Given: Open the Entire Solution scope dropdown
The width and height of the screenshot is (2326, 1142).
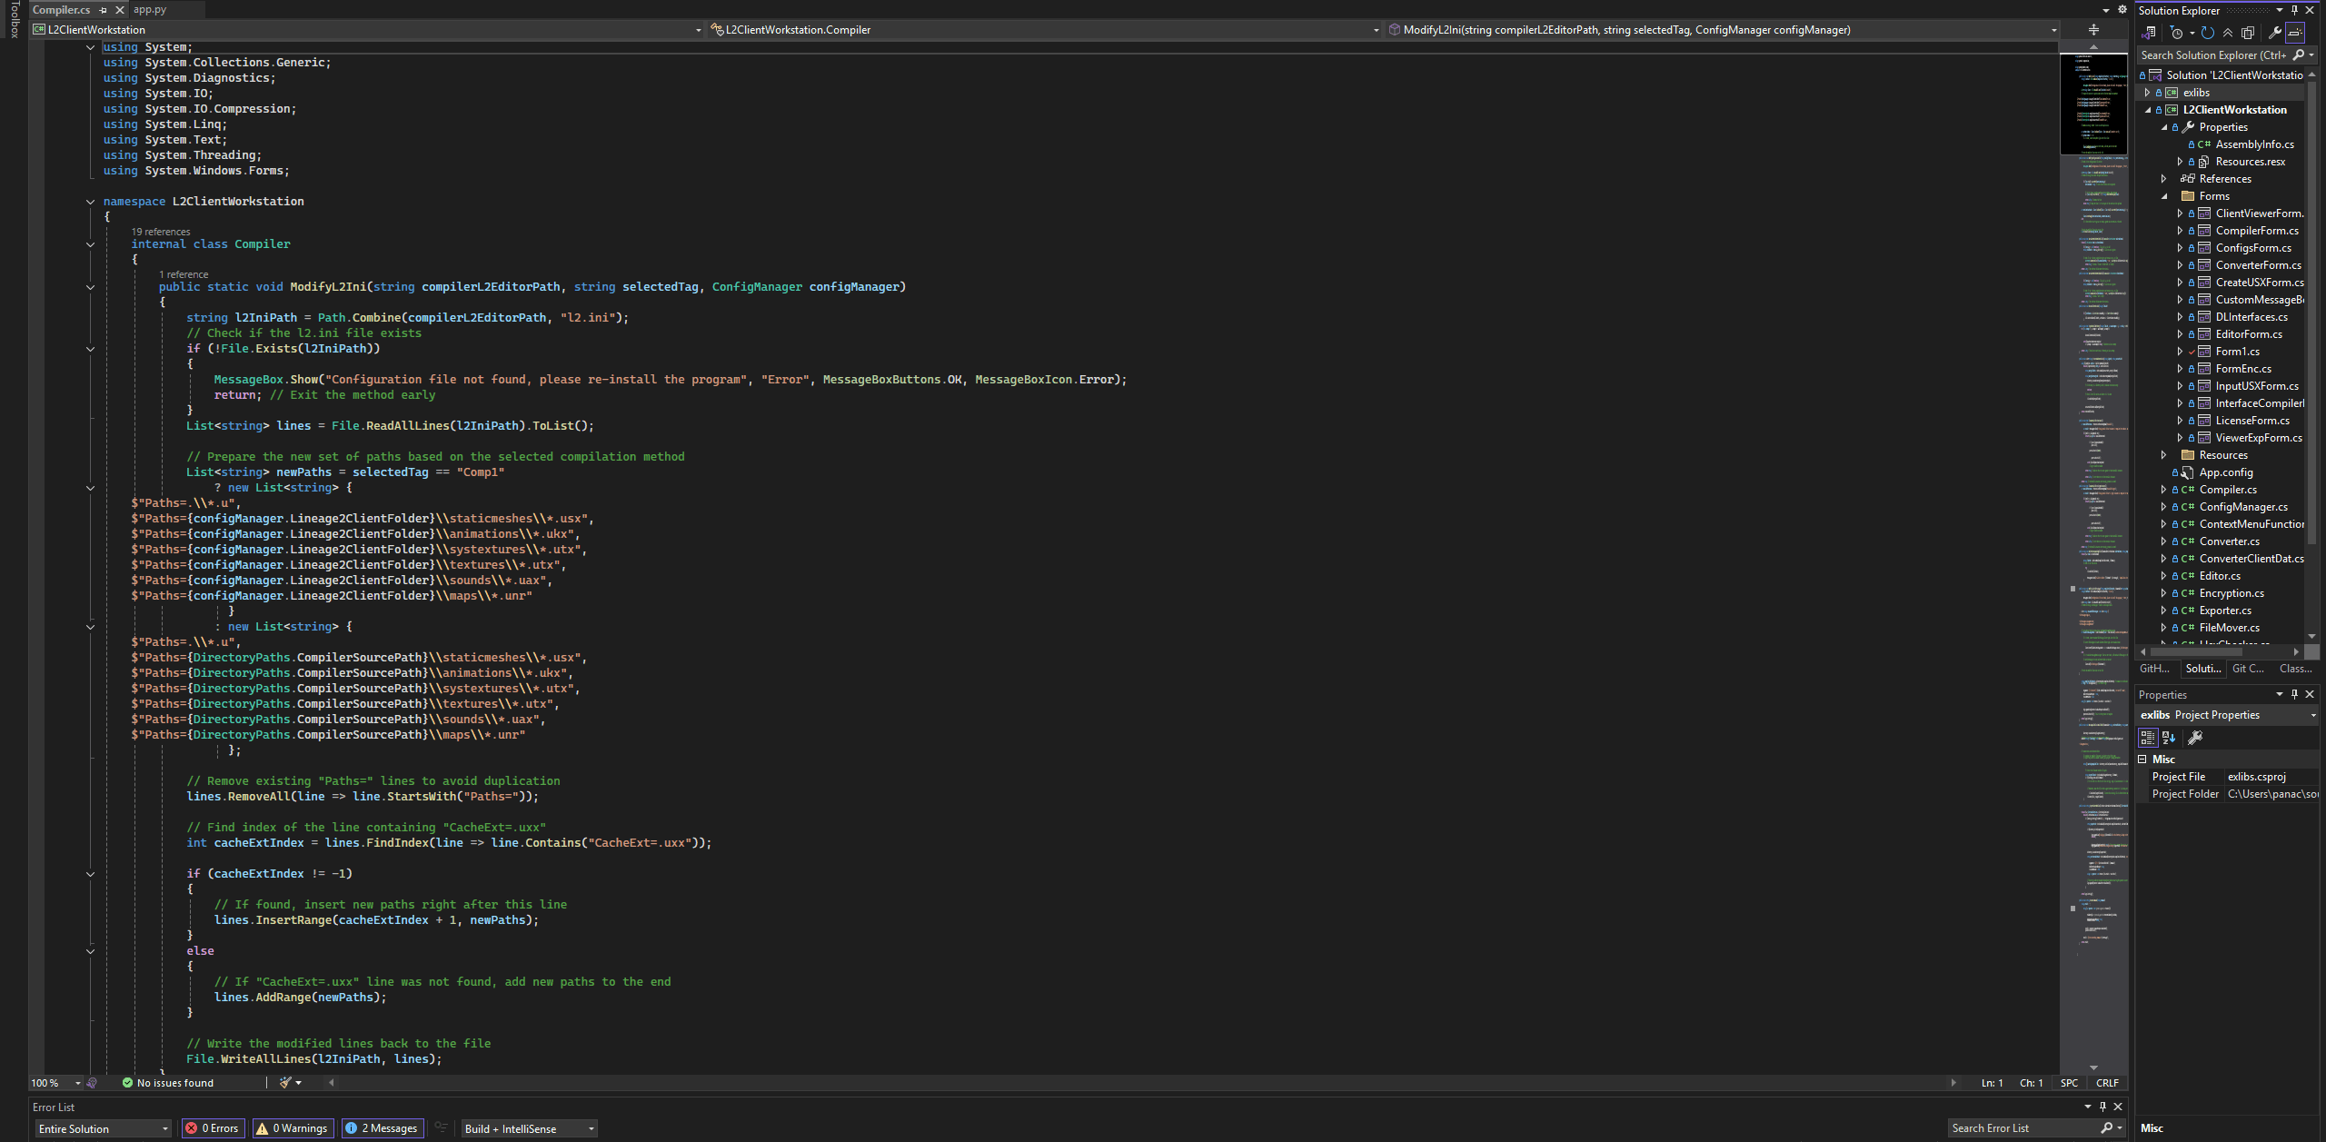Looking at the screenshot, I should click(x=104, y=1128).
